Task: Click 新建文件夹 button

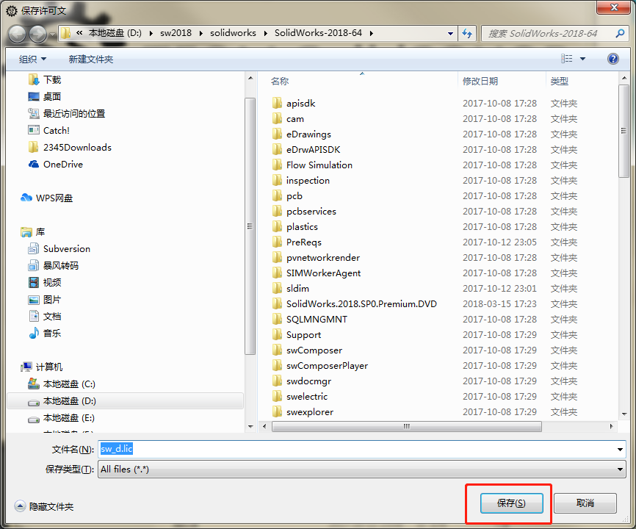Action: tap(91, 60)
